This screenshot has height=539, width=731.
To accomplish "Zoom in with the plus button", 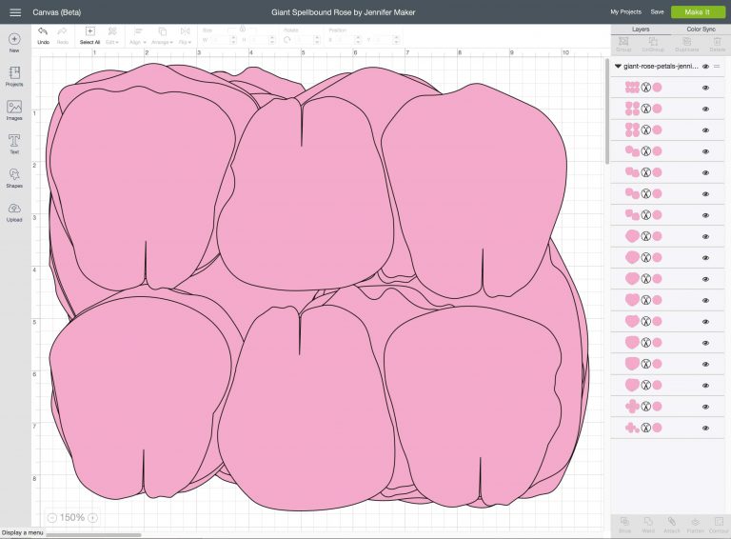I will coord(92,517).
